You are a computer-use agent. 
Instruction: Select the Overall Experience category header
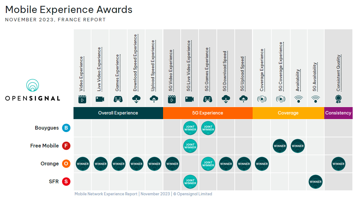(x=118, y=113)
